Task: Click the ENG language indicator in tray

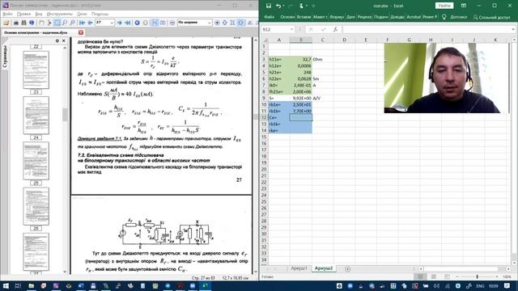Action: [x=480, y=285]
